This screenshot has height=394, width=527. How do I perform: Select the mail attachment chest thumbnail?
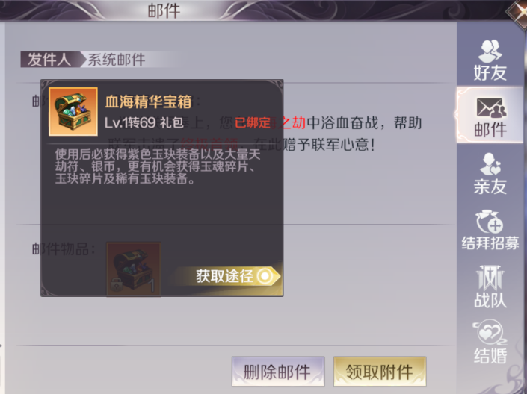click(x=133, y=269)
